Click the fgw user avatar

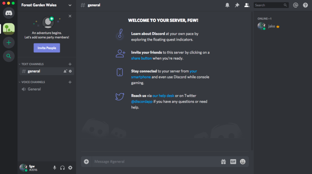[x=23, y=168]
